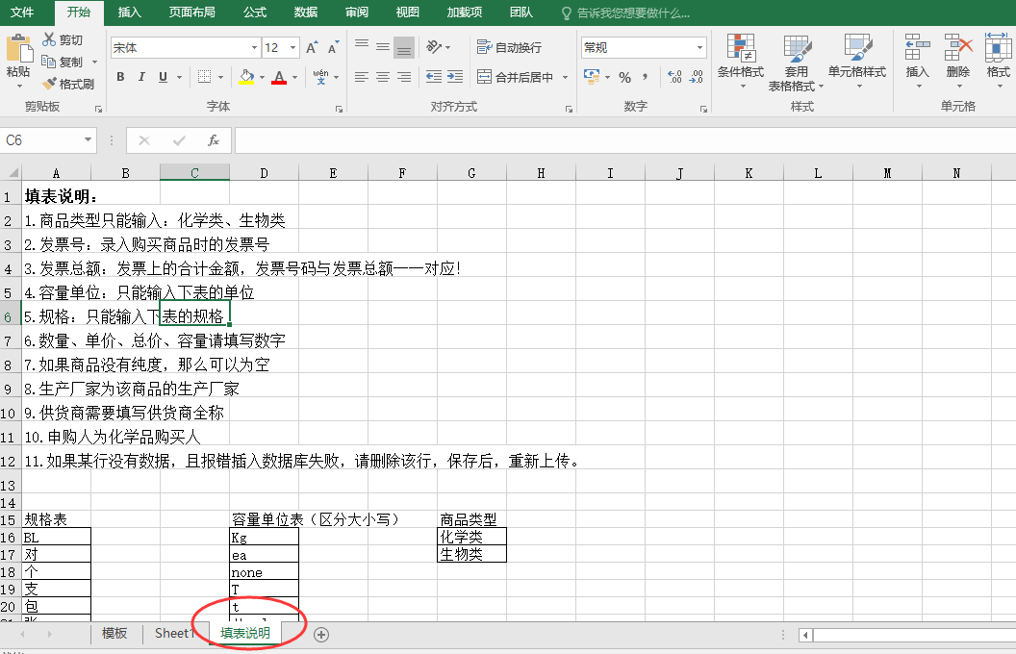Toggle bold formatting
Screen dimensions: 1016x654
click(120, 77)
